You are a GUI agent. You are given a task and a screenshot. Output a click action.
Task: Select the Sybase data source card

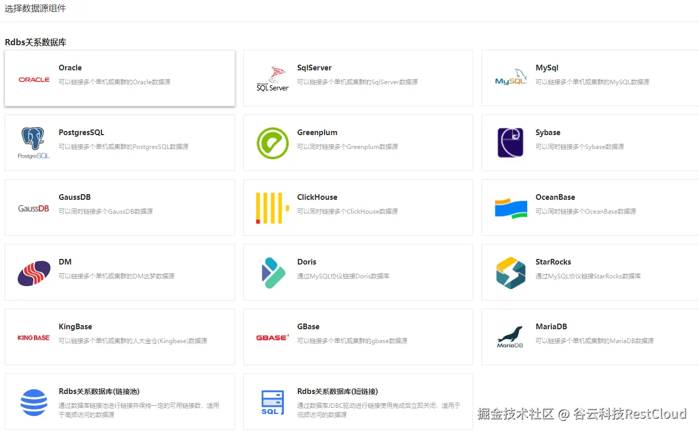pos(590,143)
